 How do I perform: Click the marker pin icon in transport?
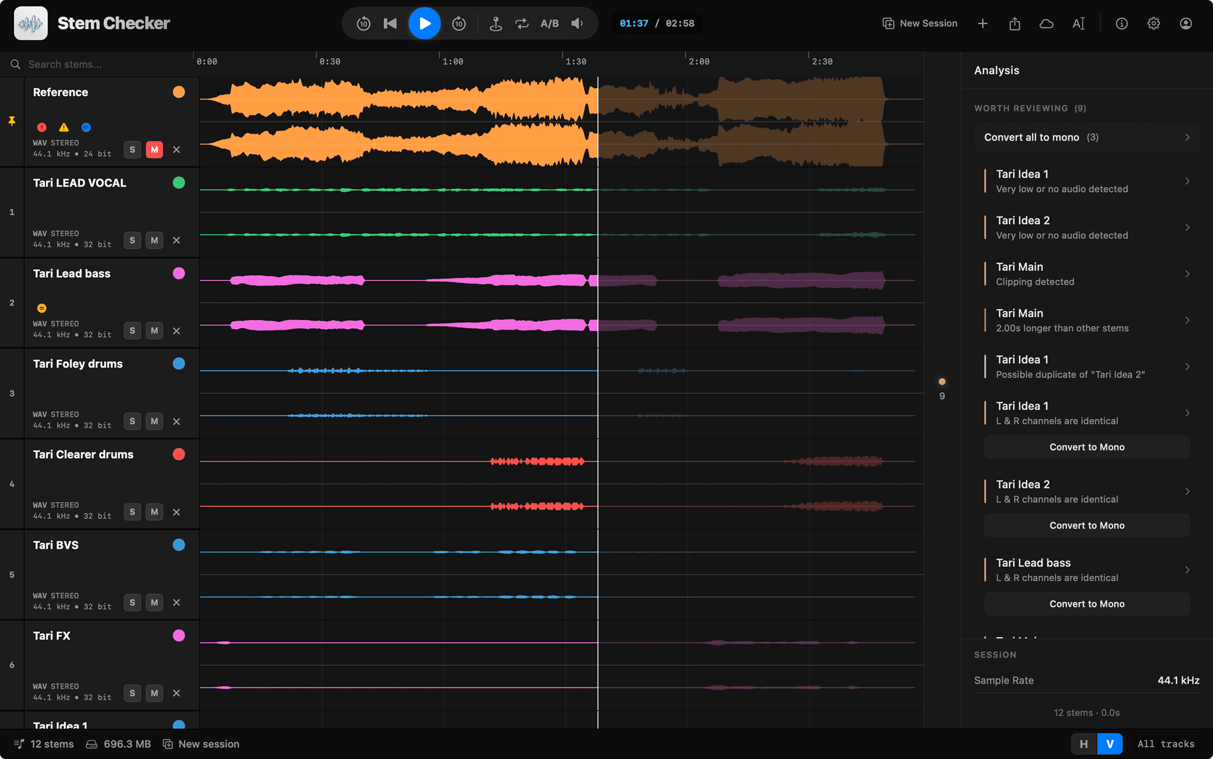coord(495,23)
